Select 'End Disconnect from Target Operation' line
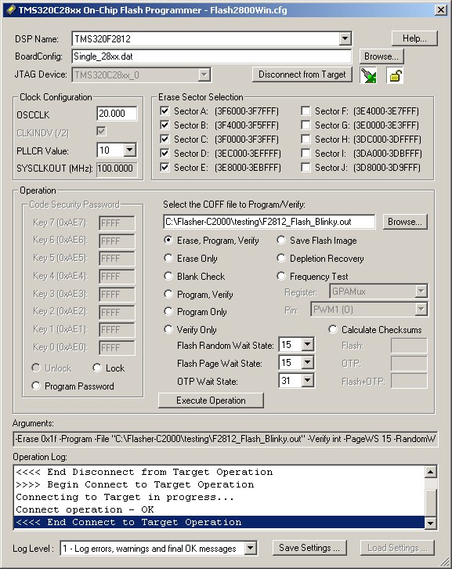This screenshot has width=452, height=569. (219, 472)
